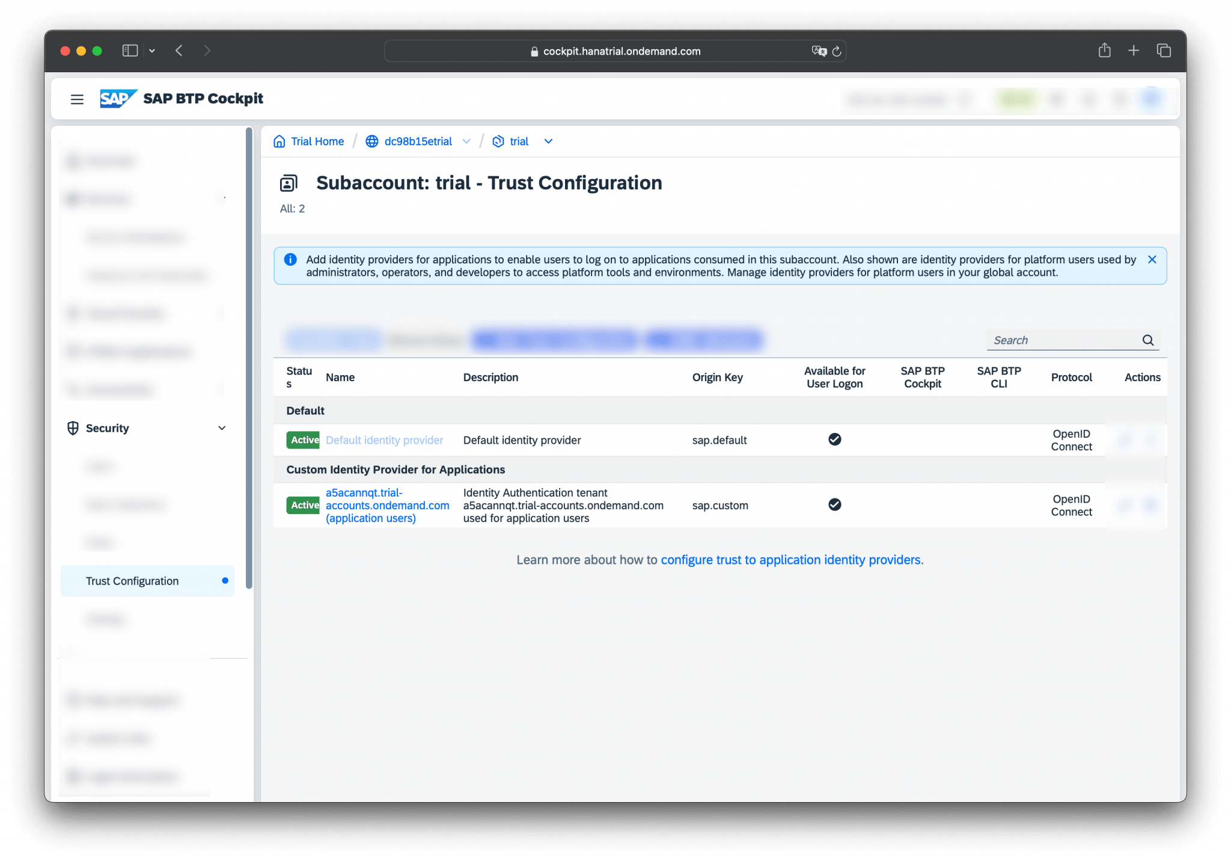Click the search magnifier icon above the table
Viewport: 1231px width, 861px height.
pos(1148,340)
